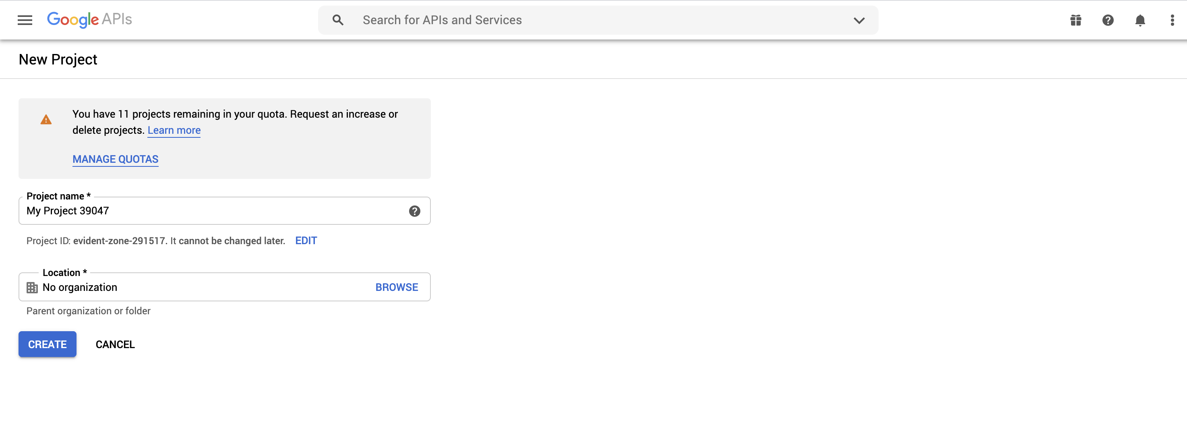Click the orange quota warning icon
The image size is (1187, 444).
(46, 120)
